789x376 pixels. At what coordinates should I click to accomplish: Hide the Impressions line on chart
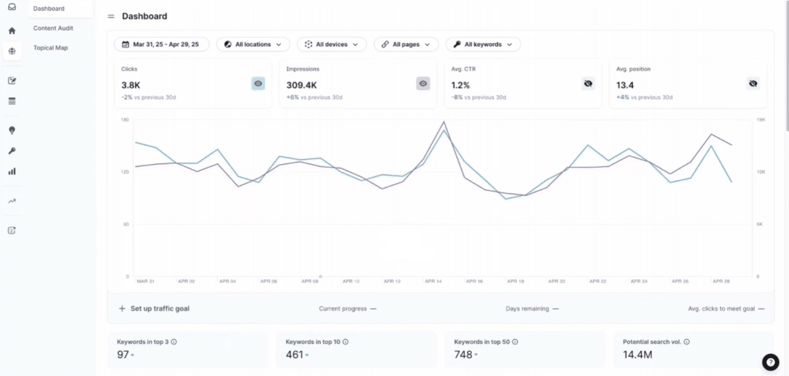click(x=423, y=83)
